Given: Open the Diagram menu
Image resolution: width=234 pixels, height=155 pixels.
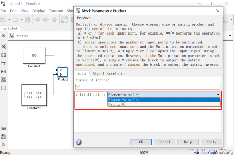Looking at the screenshot, I should point(55,11).
